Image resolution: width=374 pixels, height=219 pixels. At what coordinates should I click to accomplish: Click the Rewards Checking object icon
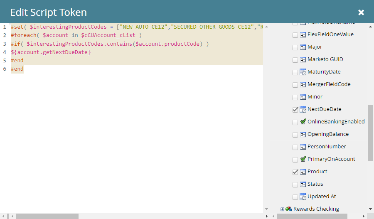point(289,209)
